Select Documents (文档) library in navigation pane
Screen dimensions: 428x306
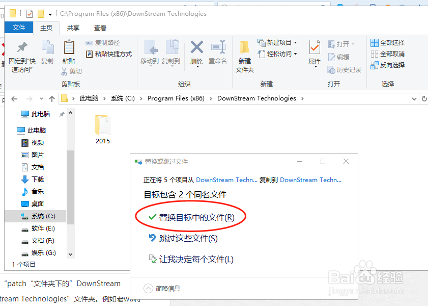[x=33, y=167]
